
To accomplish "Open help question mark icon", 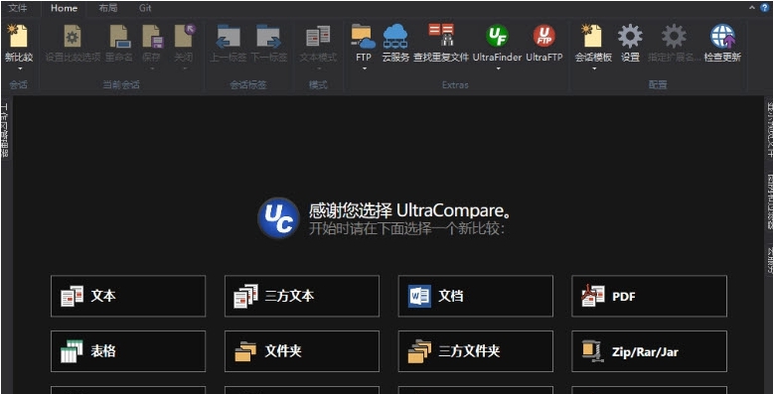I will (765, 7).
